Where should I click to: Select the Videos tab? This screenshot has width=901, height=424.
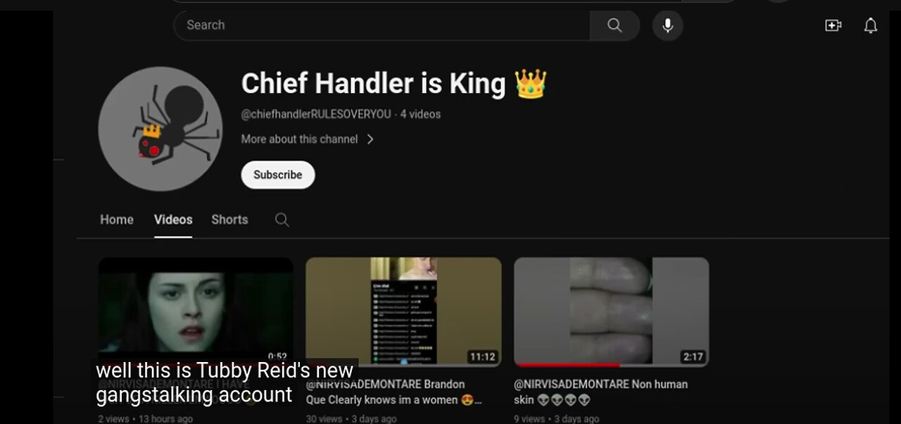point(173,220)
